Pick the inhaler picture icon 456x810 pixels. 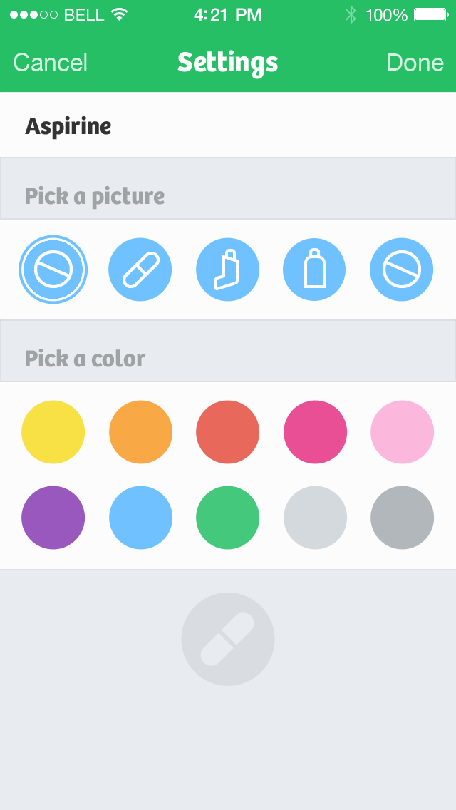pyautogui.click(x=228, y=270)
